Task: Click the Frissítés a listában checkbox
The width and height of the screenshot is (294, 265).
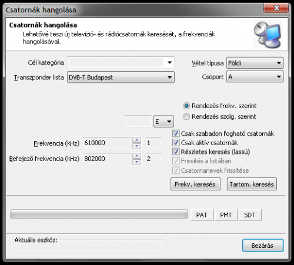Action: (176, 161)
